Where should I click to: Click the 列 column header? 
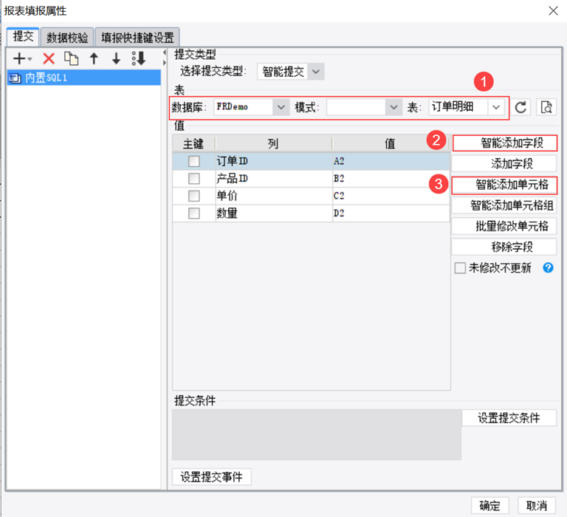point(274,143)
